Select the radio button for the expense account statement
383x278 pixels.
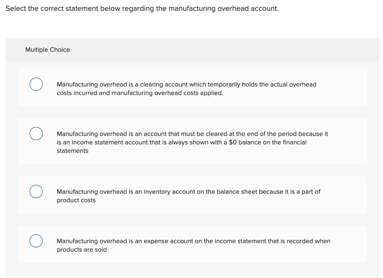click(x=36, y=241)
